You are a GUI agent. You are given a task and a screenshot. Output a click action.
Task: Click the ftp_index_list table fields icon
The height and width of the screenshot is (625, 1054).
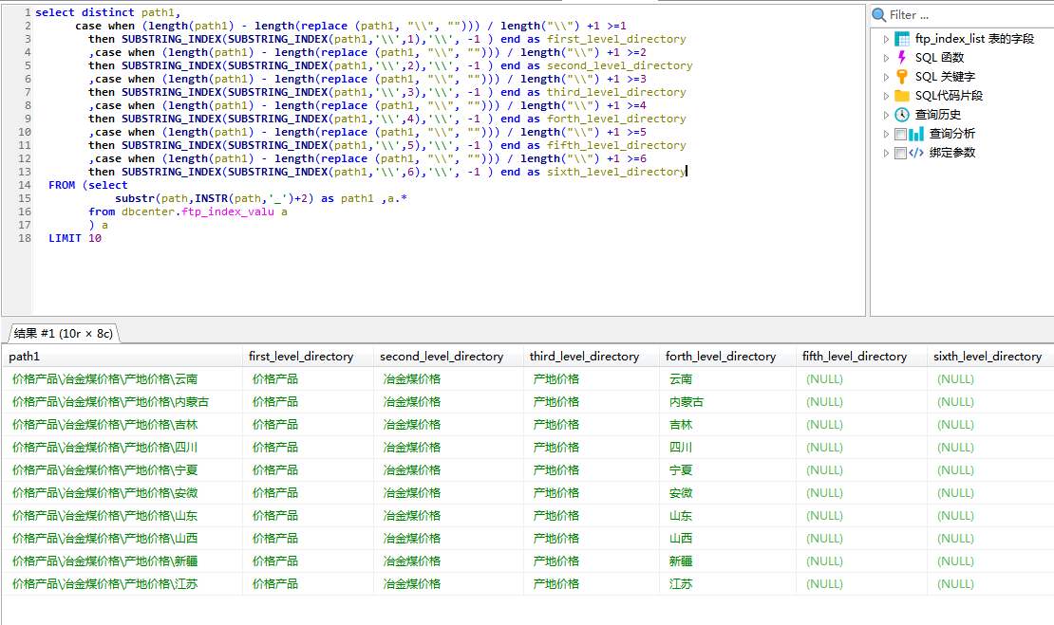coord(902,39)
